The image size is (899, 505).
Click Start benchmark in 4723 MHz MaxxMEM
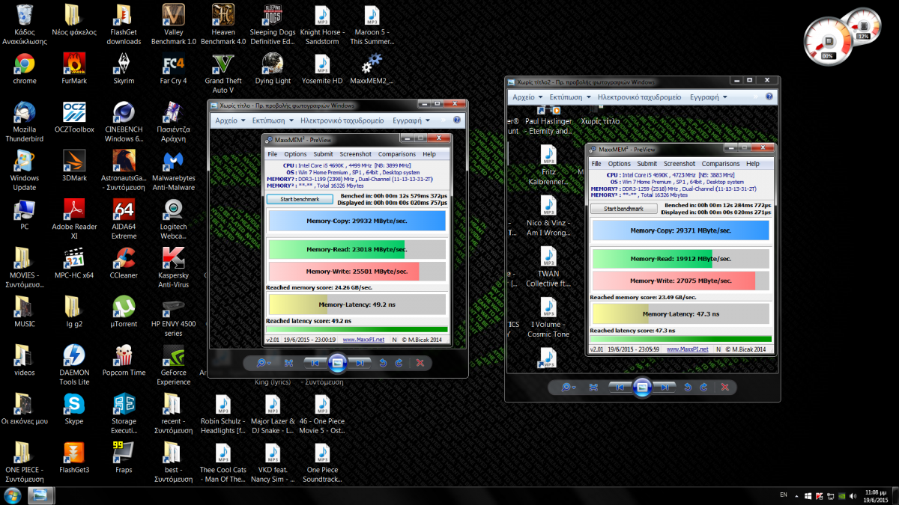click(x=623, y=209)
